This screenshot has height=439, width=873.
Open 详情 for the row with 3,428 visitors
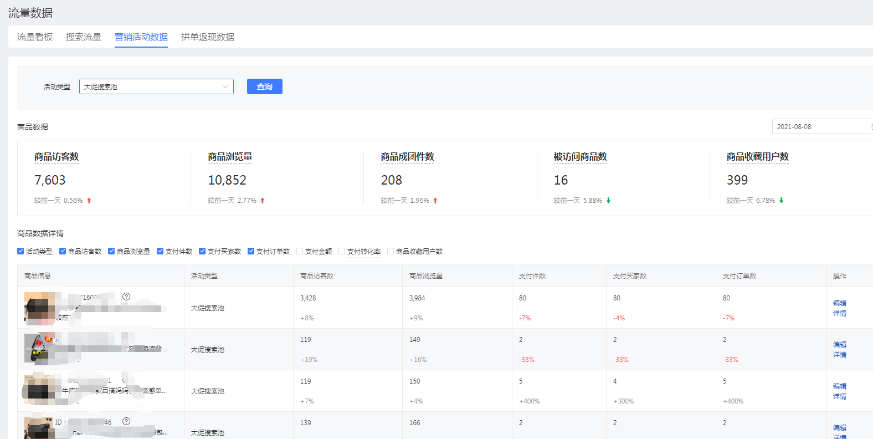point(840,313)
